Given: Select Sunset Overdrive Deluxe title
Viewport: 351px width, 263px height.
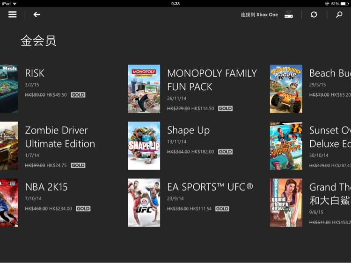Looking at the screenshot, I should tap(330, 137).
